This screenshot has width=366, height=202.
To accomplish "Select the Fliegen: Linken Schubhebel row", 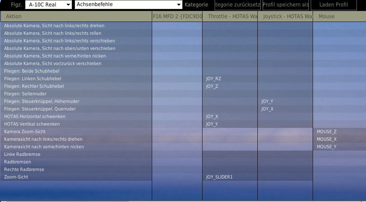I will [76, 79].
